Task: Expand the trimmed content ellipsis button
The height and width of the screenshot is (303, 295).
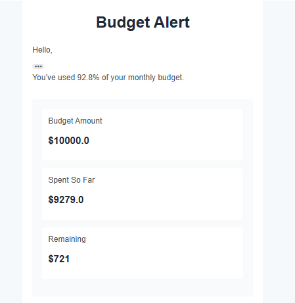Action: [38, 66]
